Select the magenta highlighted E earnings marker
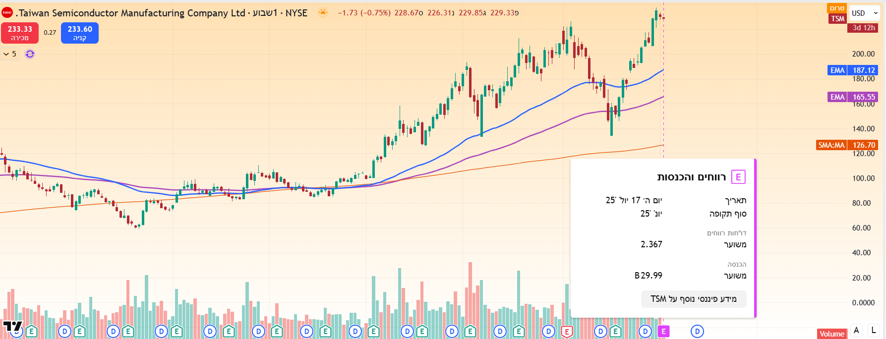The height and width of the screenshot is (339, 886). pos(663,332)
